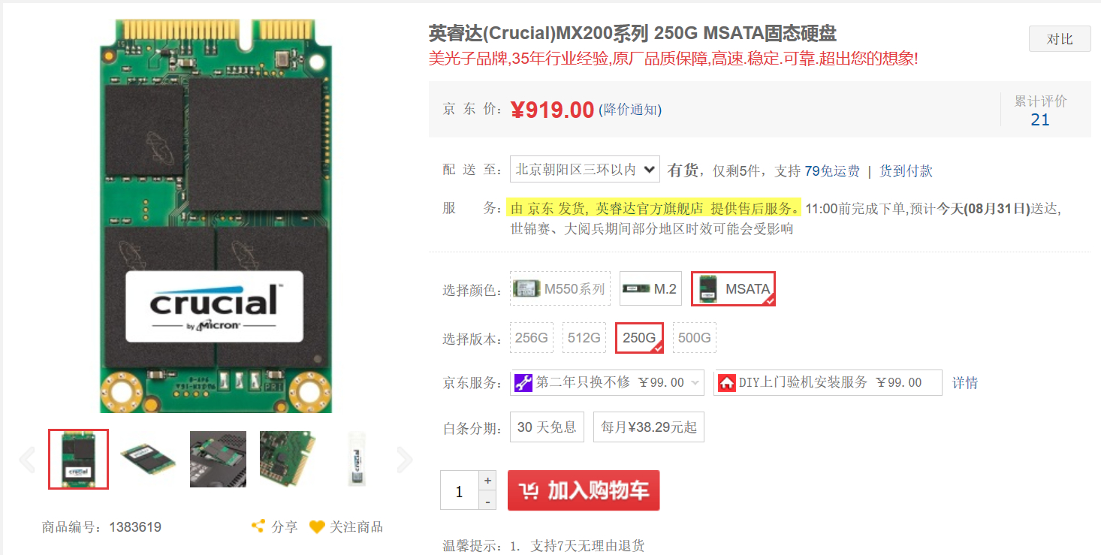Screen dimensions: 1101x555
Task: Open the 降价通知 price alert link
Action: 630,110
